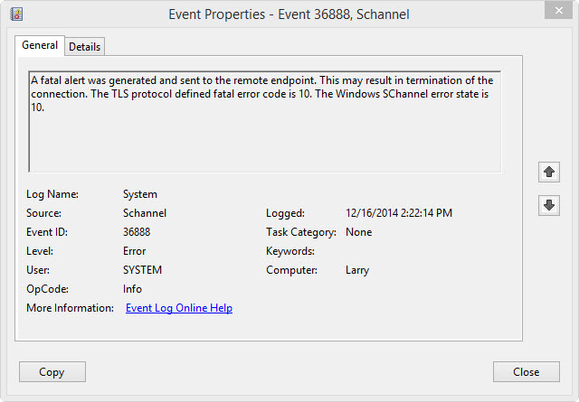Image resolution: width=579 pixels, height=402 pixels.
Task: Copy the event details with Copy button
Action: (52, 372)
